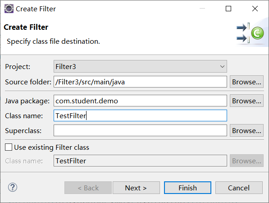Viewport: 269px width, 203px height.
Task: Open the Project dropdown showing Filter3
Action: click(140, 66)
